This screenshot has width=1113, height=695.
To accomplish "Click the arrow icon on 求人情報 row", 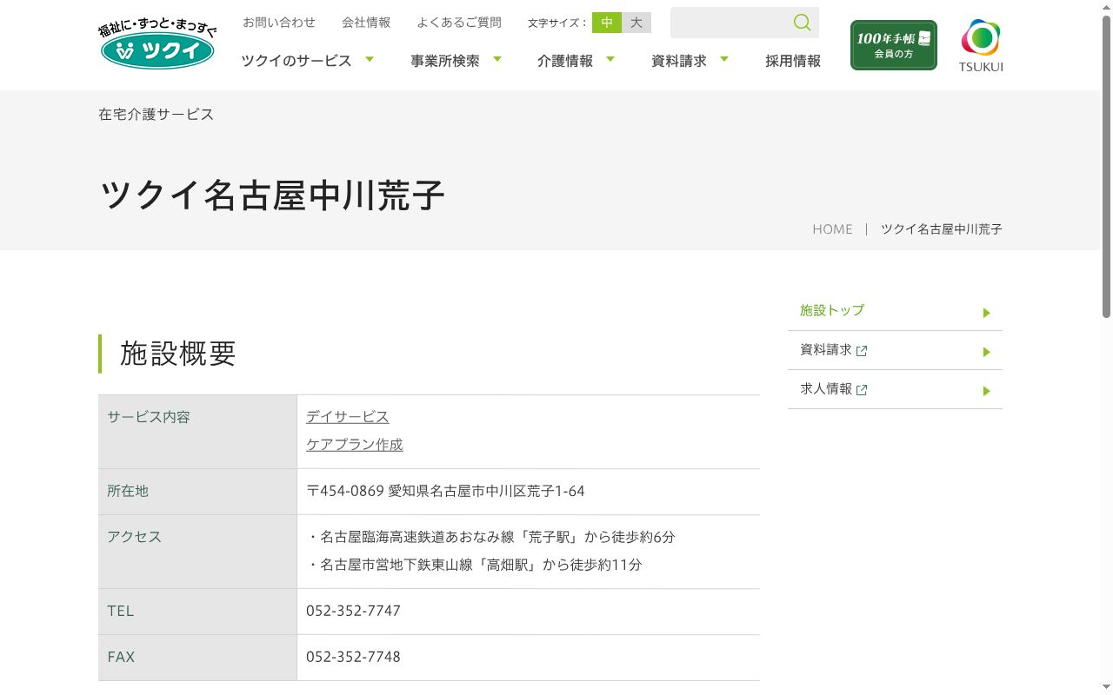I will pos(987,391).
